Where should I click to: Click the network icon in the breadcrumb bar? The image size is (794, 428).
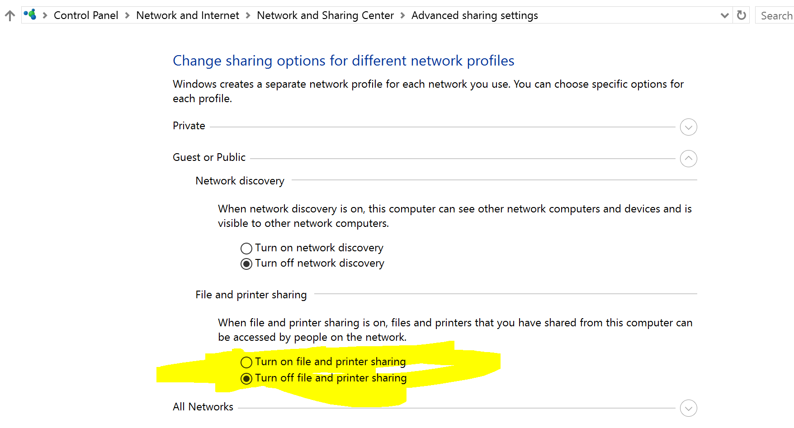click(30, 15)
